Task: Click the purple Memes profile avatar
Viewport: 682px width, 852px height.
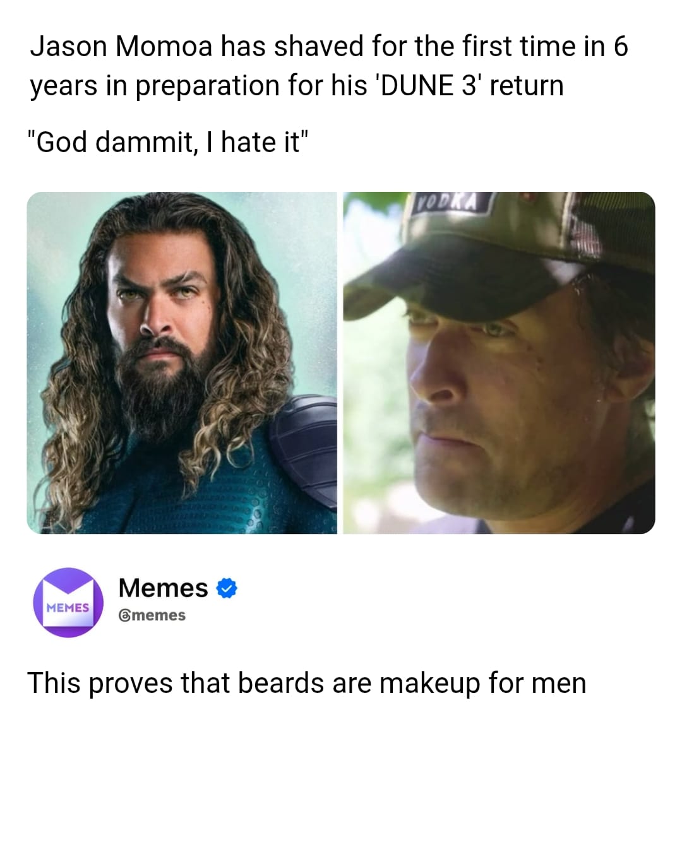Action: click(68, 602)
